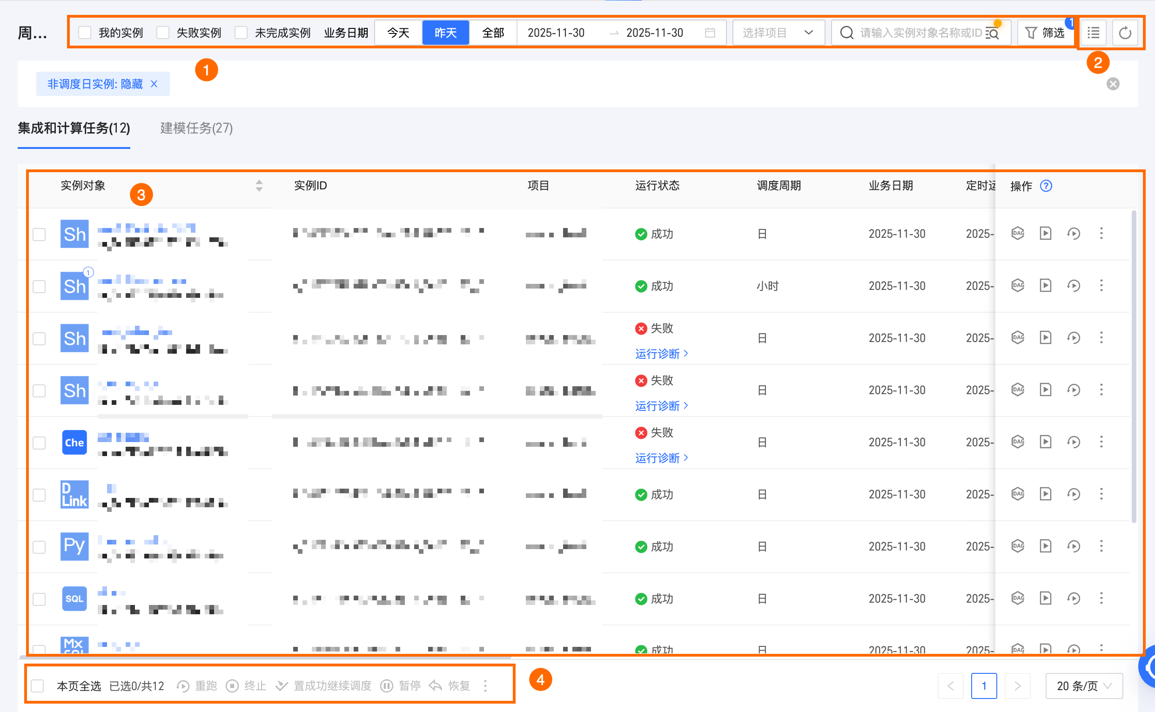Click the downstream rerun icon in the Che row
Image resolution: width=1155 pixels, height=712 pixels.
[x=1073, y=442]
